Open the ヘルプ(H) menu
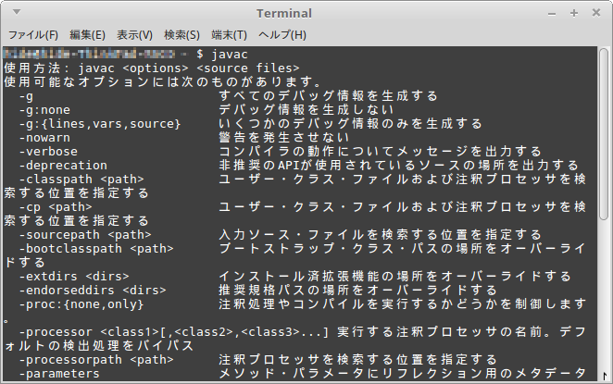This screenshot has width=613, height=384. [281, 34]
